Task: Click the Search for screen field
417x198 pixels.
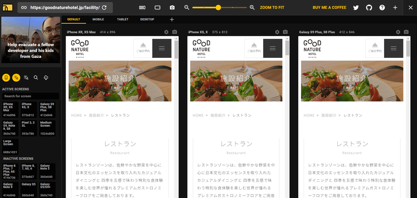Action: click(31, 96)
